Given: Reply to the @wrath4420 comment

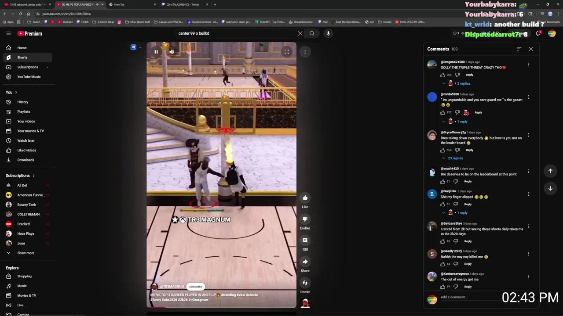Looking at the screenshot, I should tap(468, 182).
